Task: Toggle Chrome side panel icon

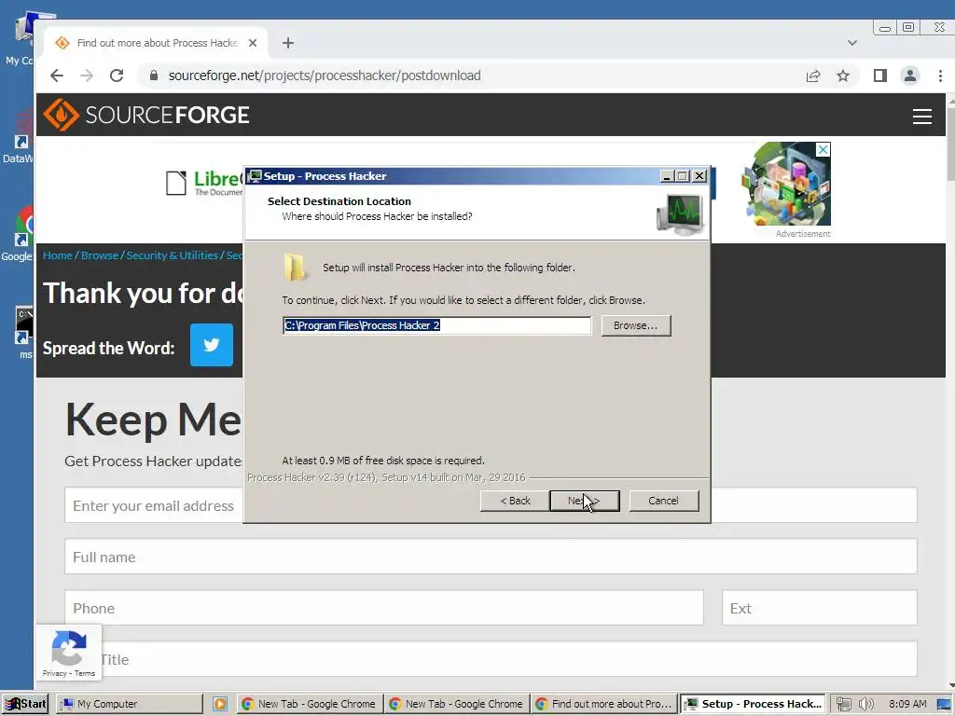Action: (880, 76)
